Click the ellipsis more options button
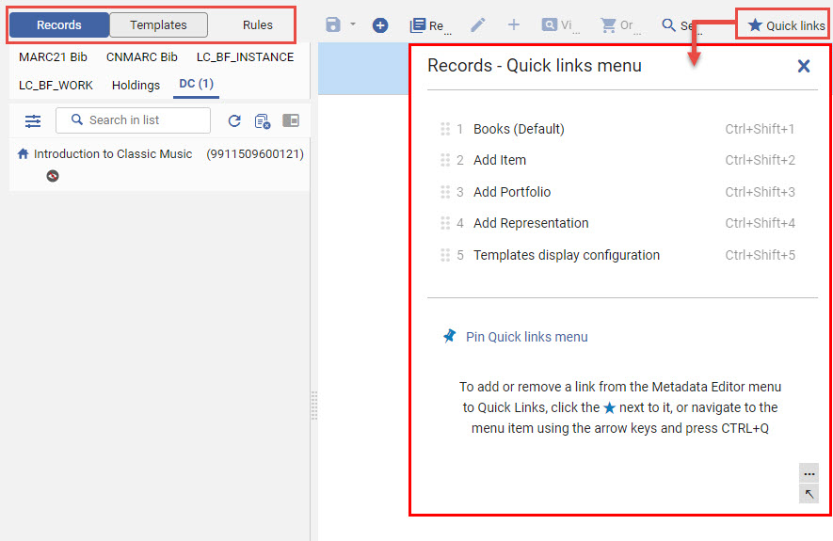833x541 pixels. coord(809,473)
